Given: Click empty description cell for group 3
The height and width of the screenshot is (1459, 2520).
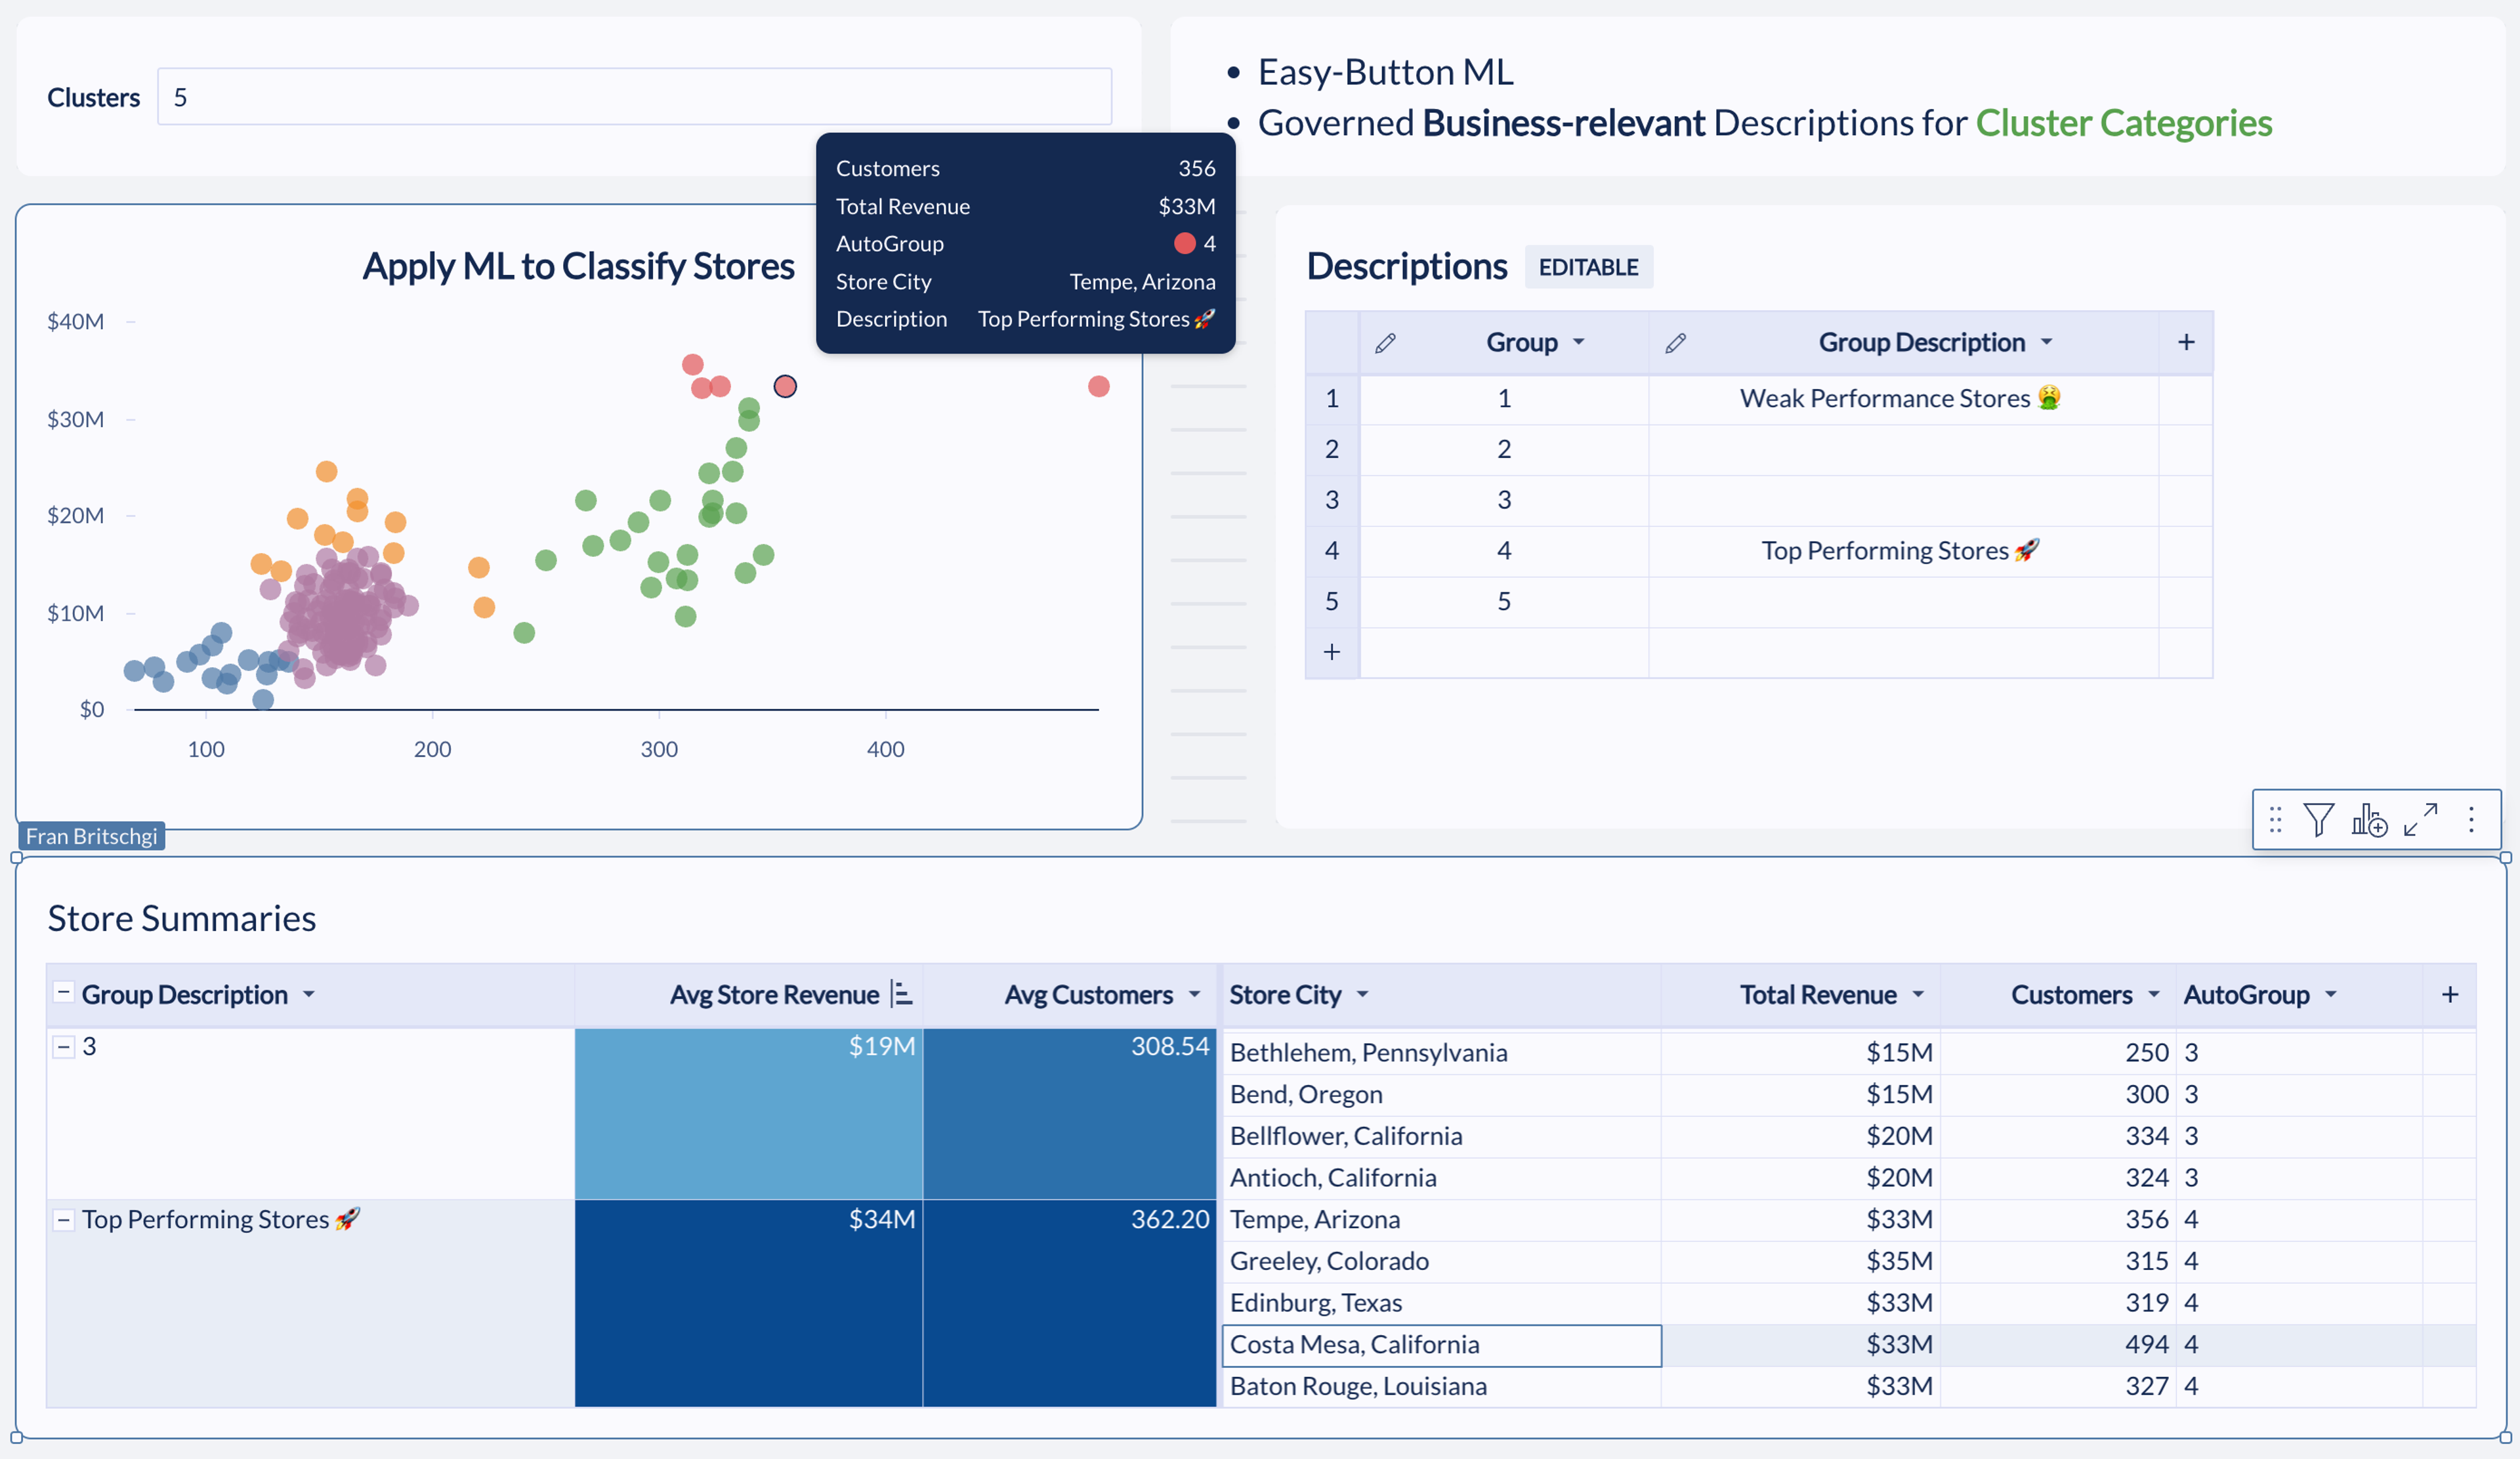Looking at the screenshot, I should click(1903, 501).
